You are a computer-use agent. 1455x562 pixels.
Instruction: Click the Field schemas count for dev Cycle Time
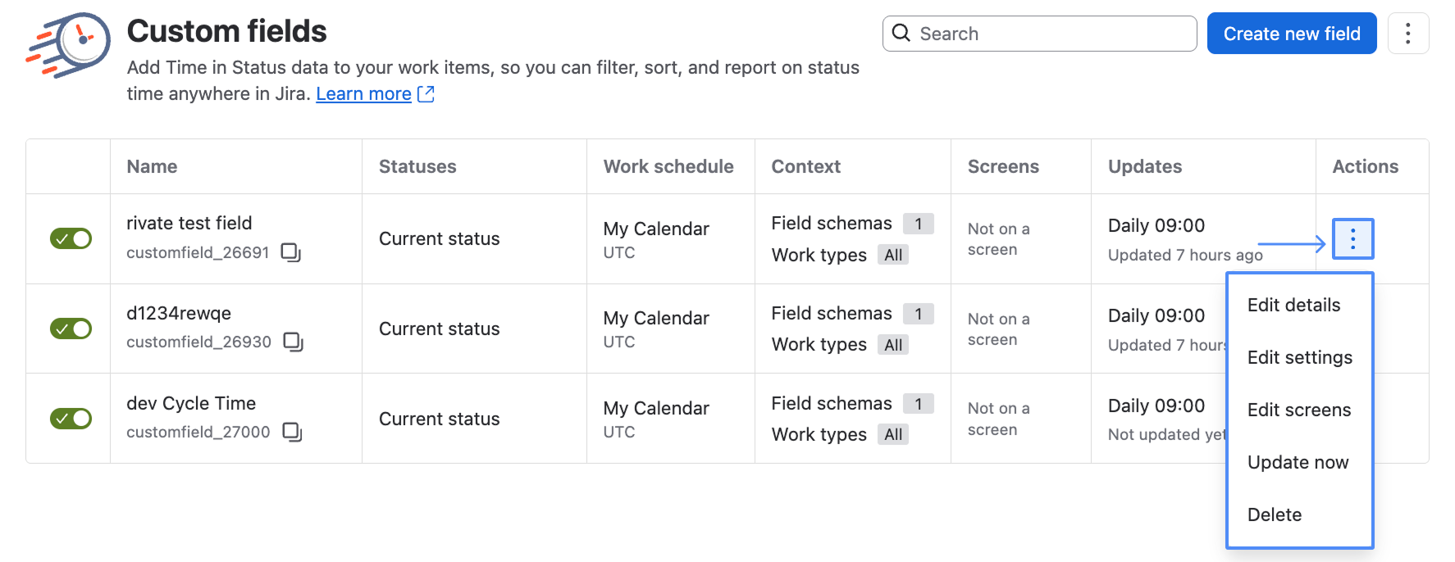click(919, 404)
